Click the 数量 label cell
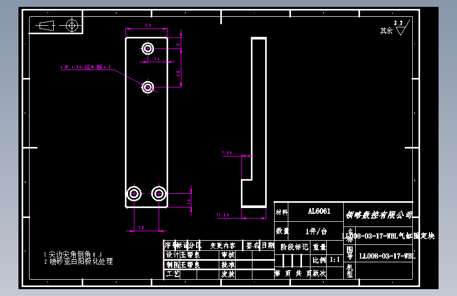The width and height of the screenshot is (457, 296). point(282,231)
